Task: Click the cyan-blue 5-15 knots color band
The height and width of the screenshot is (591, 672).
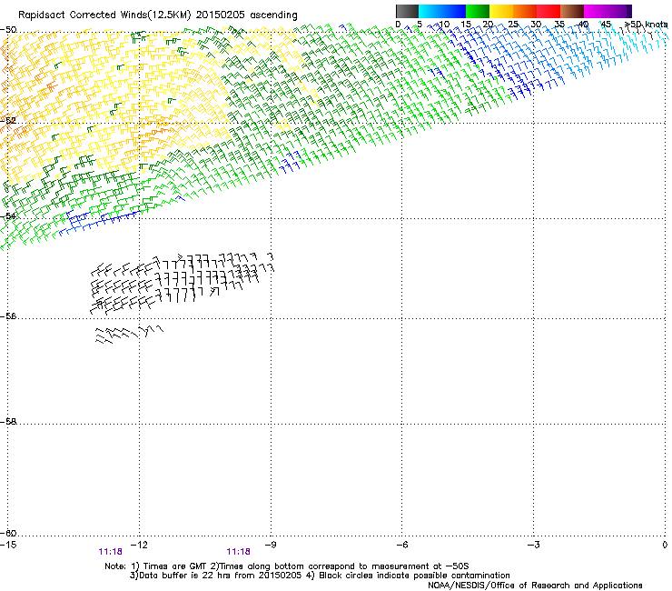Action: pyautogui.click(x=442, y=11)
